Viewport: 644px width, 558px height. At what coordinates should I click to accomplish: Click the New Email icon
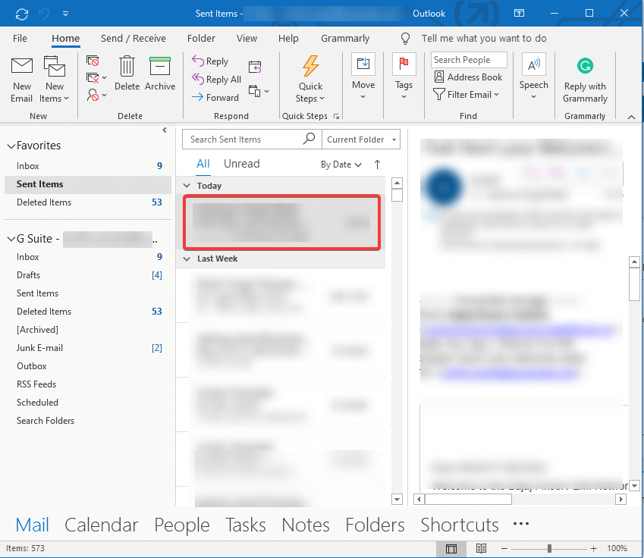(x=22, y=67)
